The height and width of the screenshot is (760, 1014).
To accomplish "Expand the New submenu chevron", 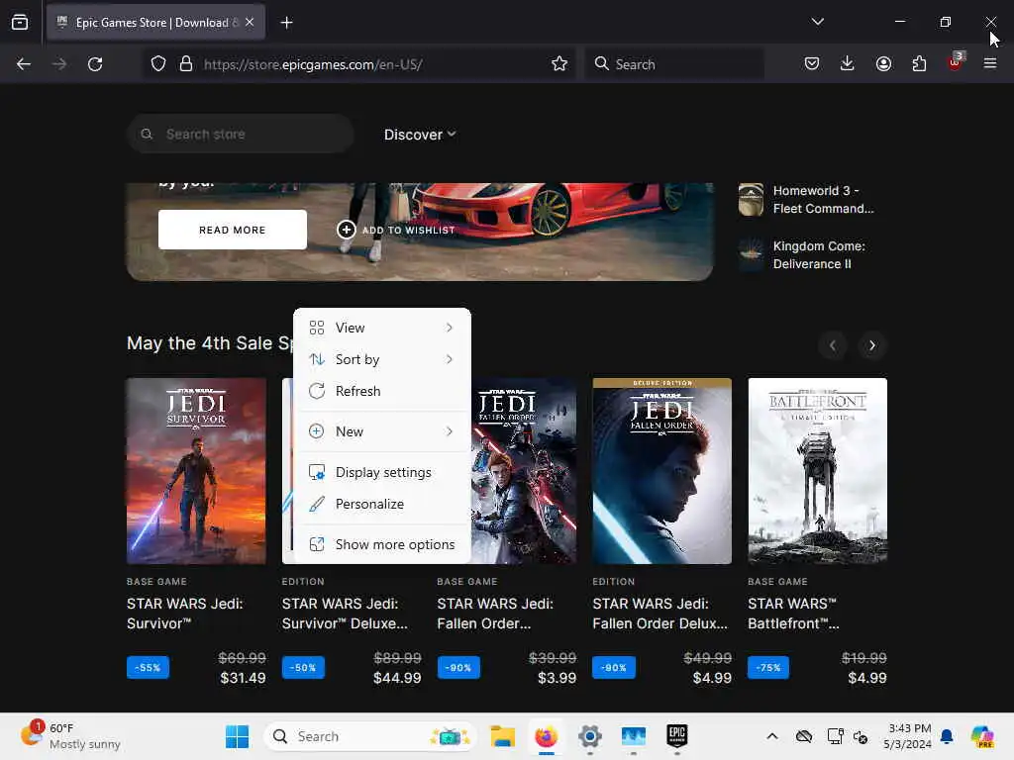I will [x=450, y=431].
